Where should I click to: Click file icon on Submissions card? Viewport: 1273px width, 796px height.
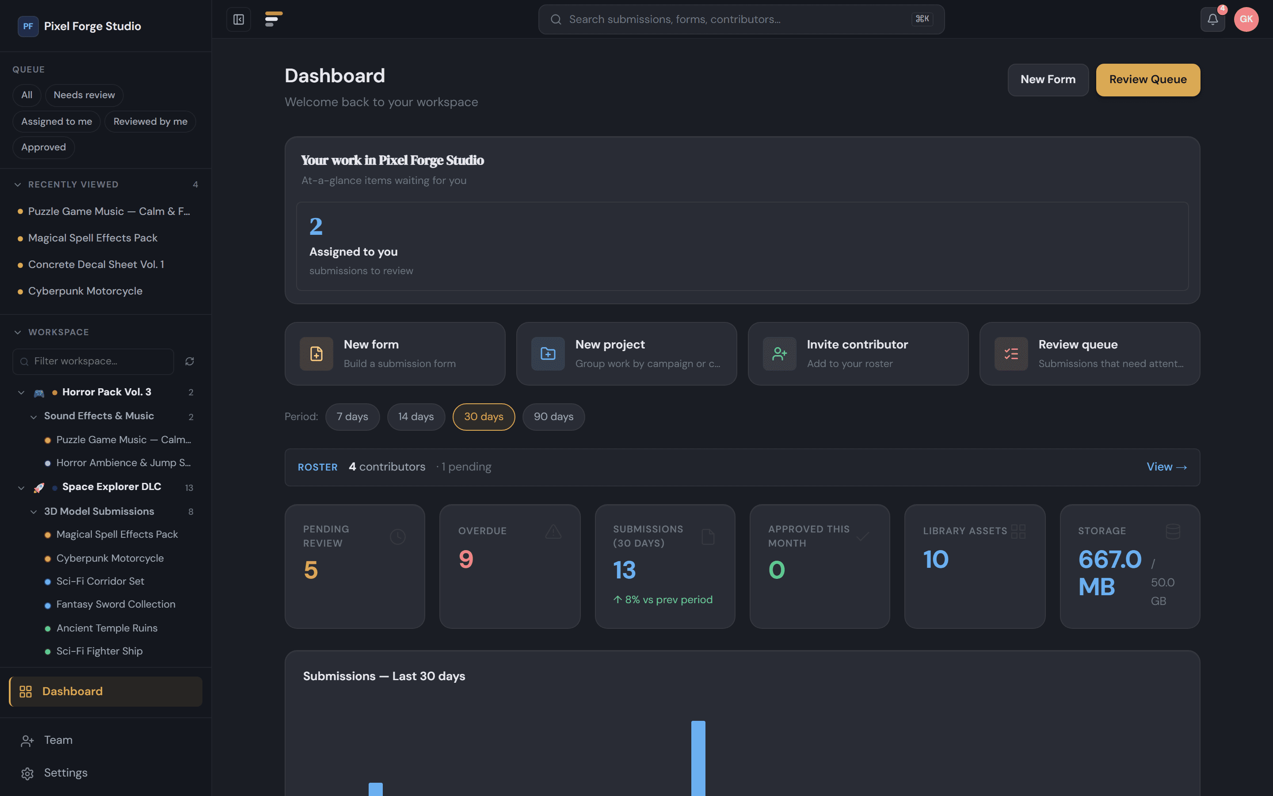click(x=708, y=536)
